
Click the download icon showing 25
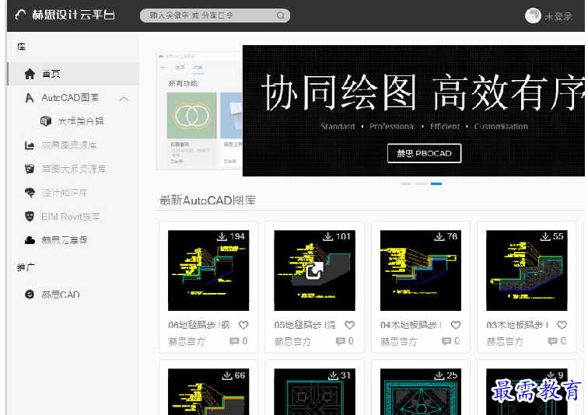439,375
